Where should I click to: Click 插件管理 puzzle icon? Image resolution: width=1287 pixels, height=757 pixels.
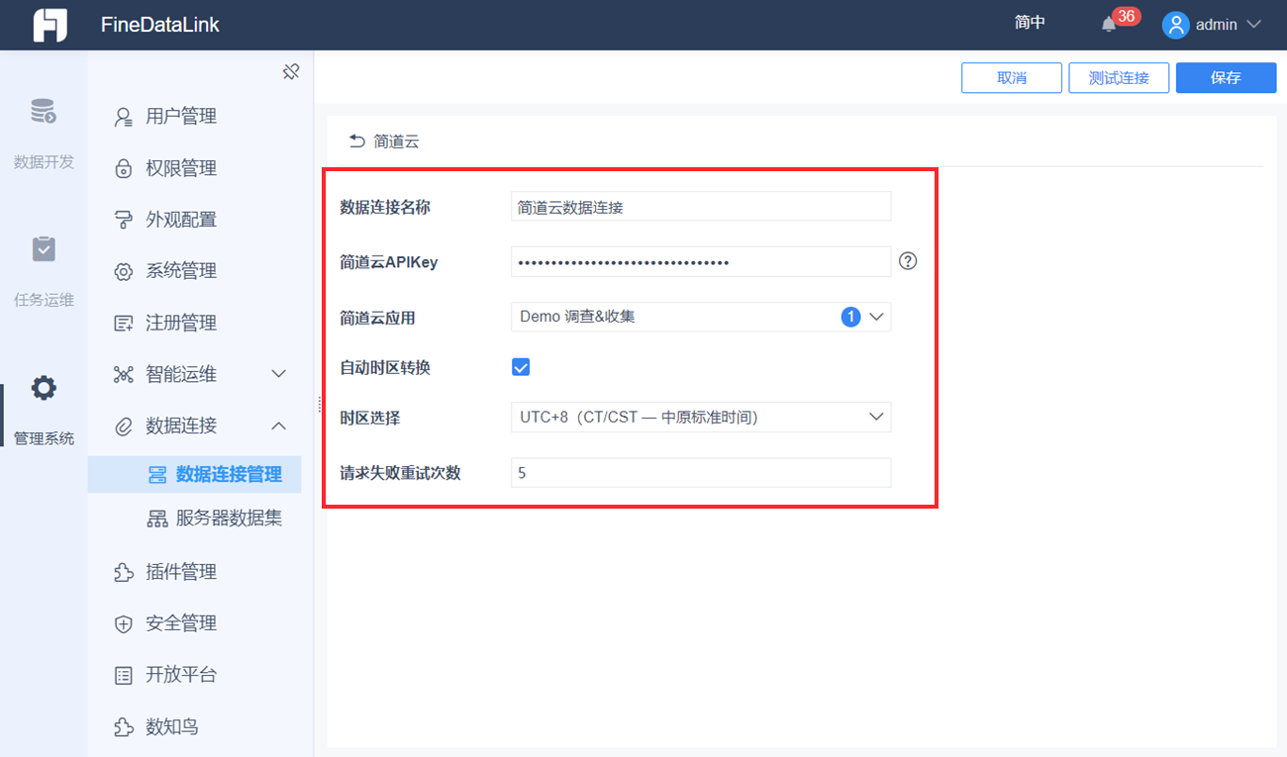pos(124,572)
